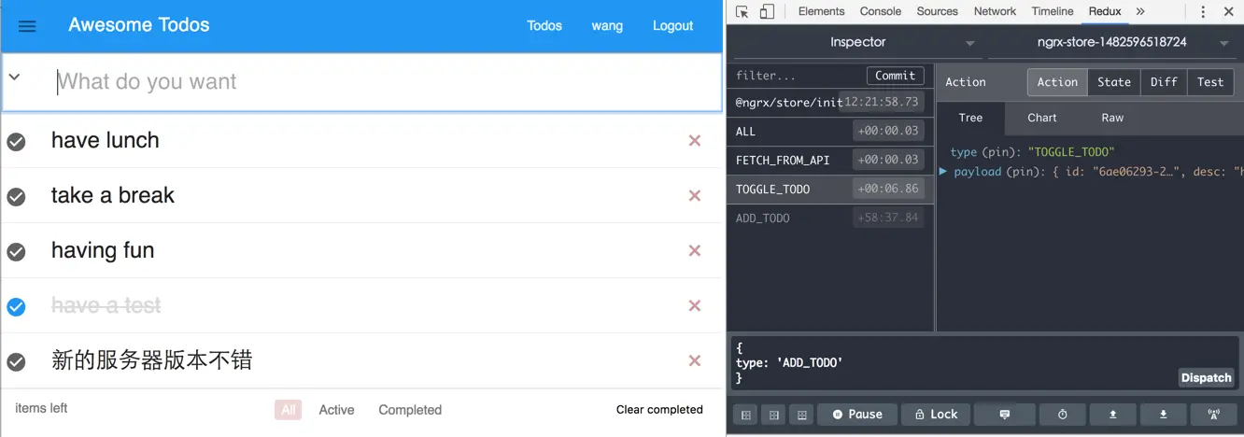Toggle the device toolbar icon
The image size is (1244, 437).
767,12
